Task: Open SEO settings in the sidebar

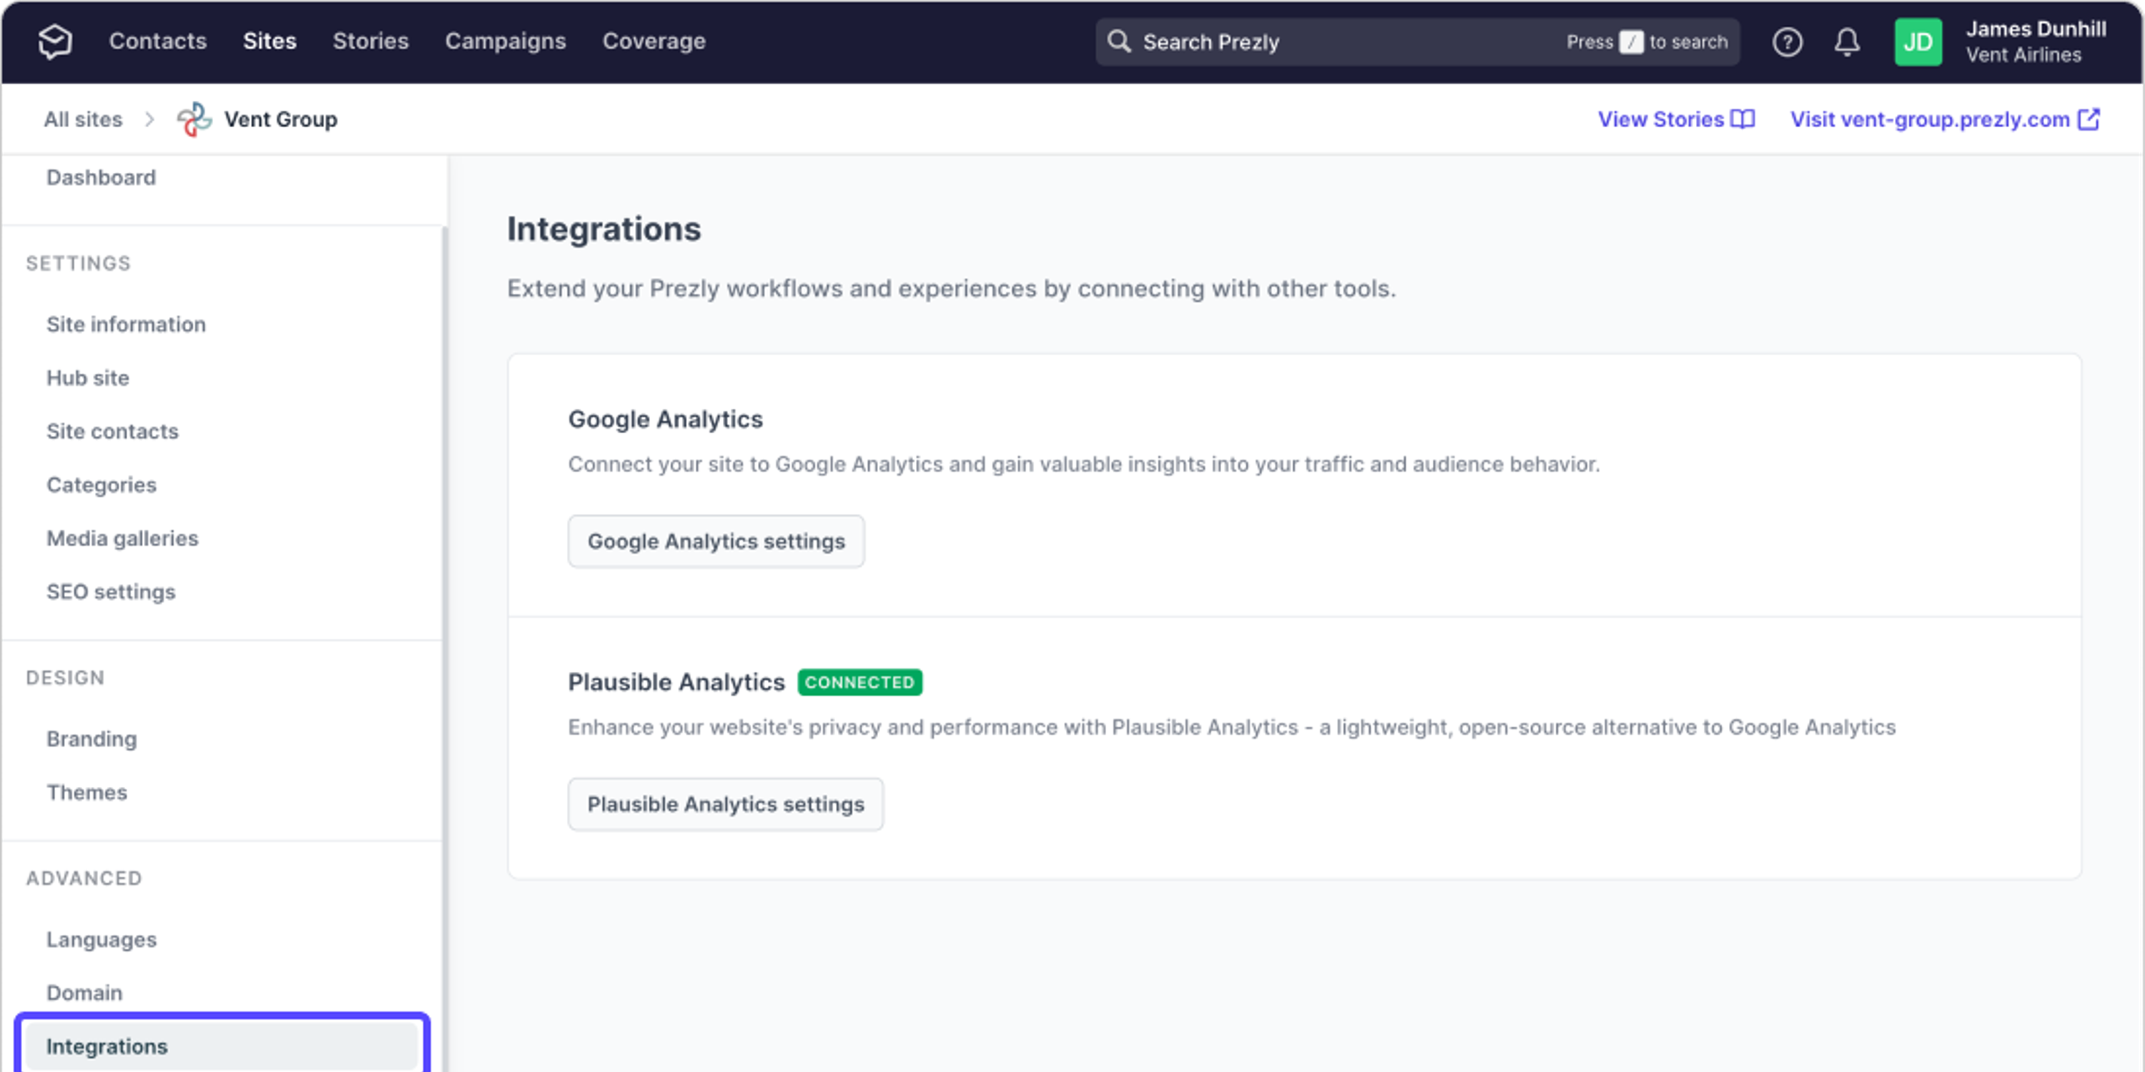Action: point(111,592)
